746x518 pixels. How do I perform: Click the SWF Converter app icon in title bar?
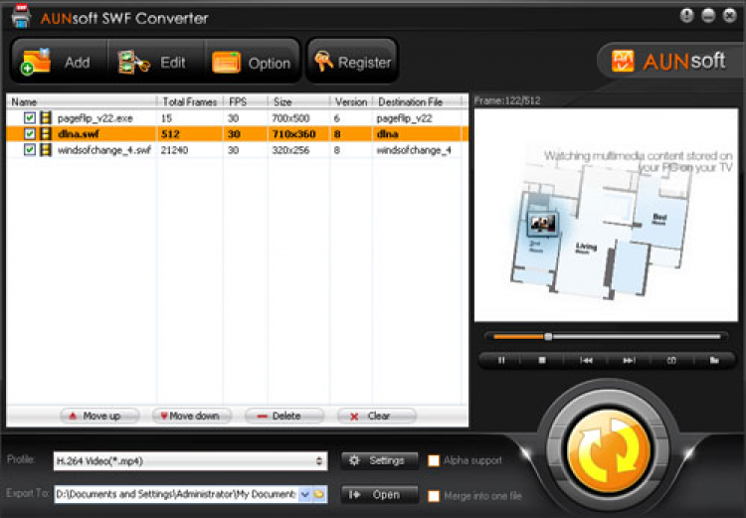21,16
